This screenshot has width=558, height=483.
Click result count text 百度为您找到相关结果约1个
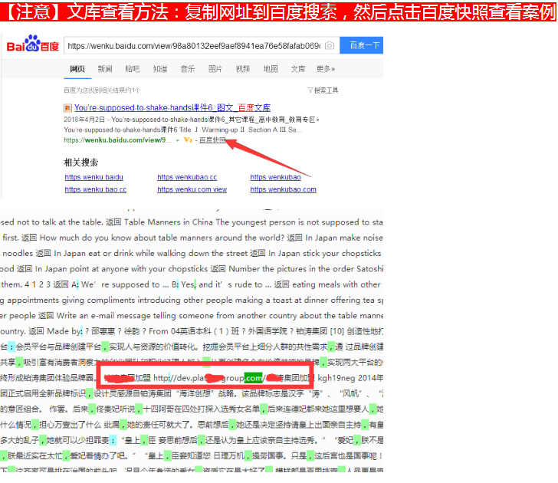[102, 90]
